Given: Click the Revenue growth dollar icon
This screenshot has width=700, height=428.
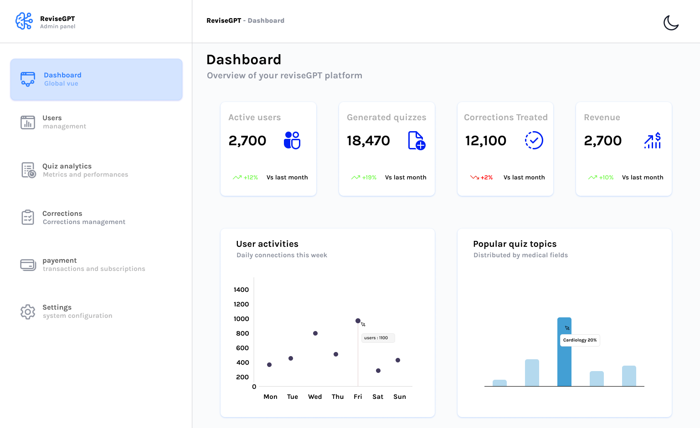Looking at the screenshot, I should pos(653,140).
